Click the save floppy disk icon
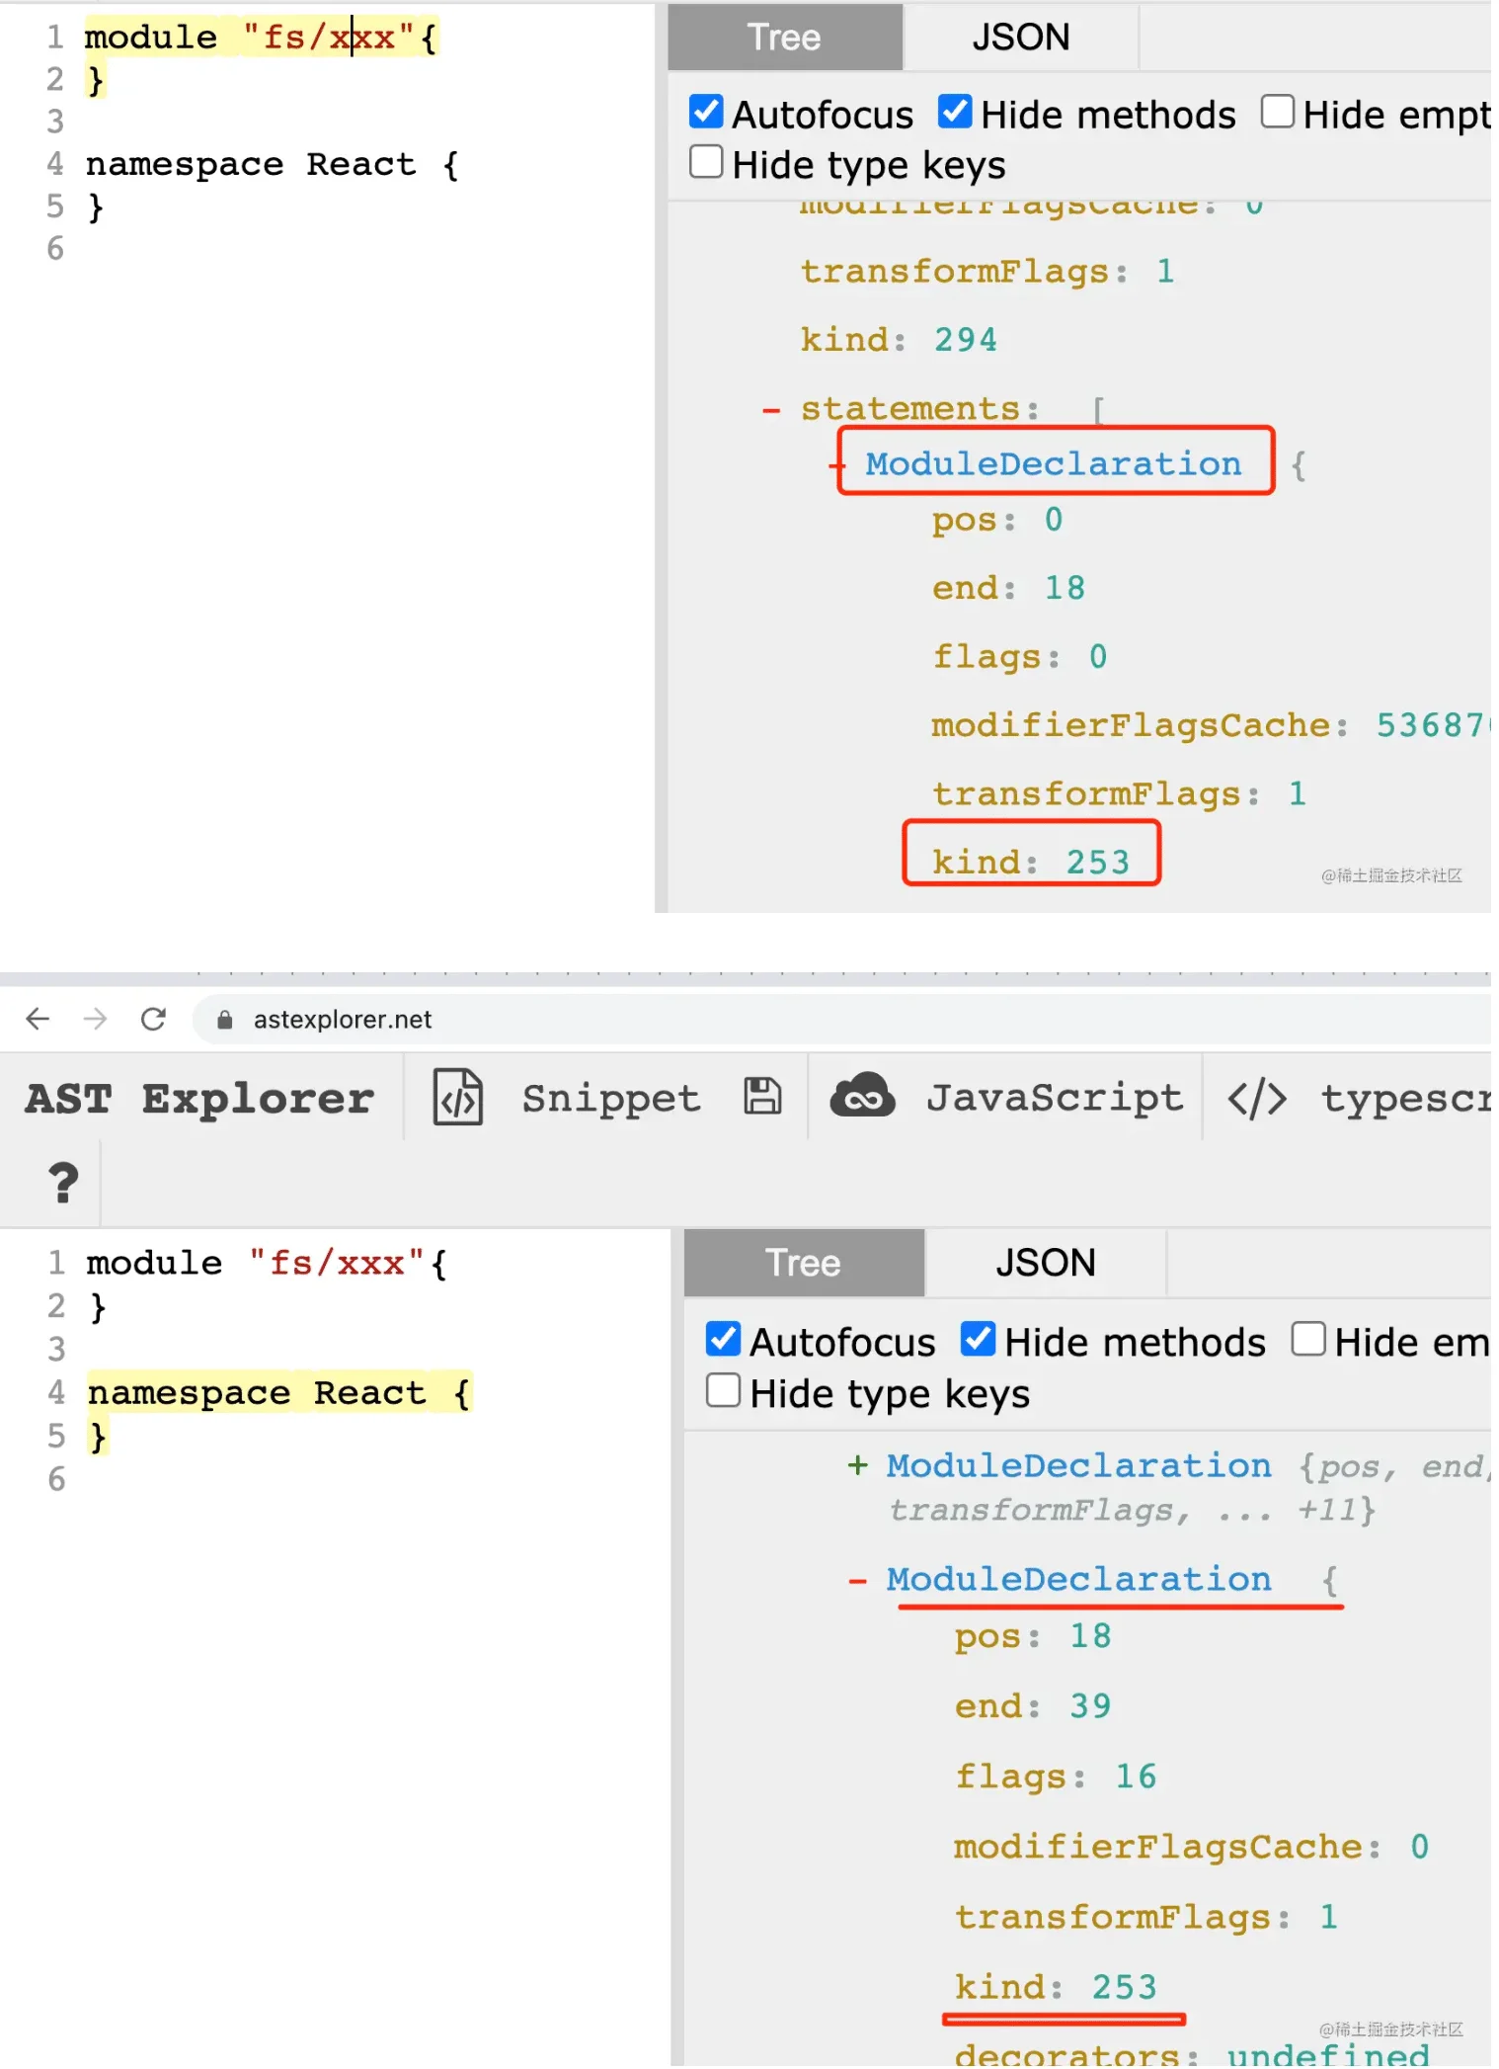 point(762,1097)
